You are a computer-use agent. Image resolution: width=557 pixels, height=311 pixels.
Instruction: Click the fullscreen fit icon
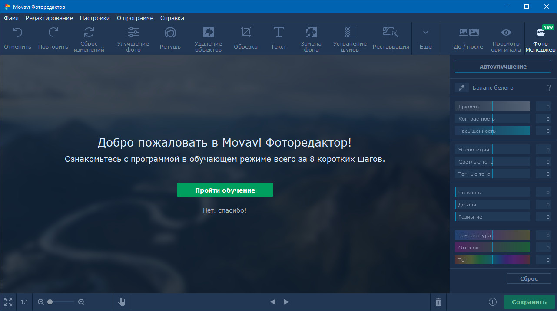pyautogui.click(x=8, y=302)
